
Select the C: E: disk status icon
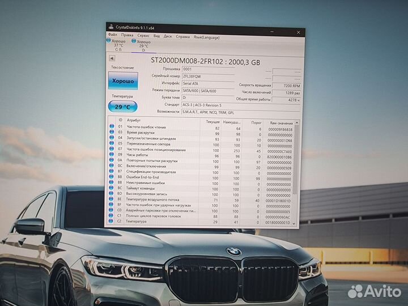[109, 42]
